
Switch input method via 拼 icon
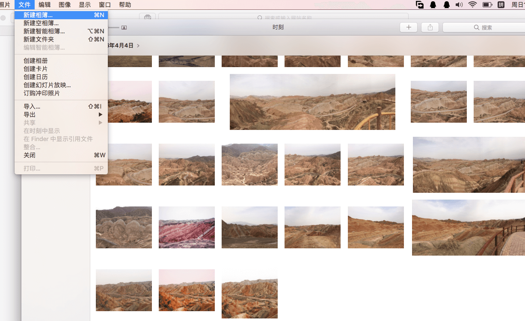[x=501, y=5]
